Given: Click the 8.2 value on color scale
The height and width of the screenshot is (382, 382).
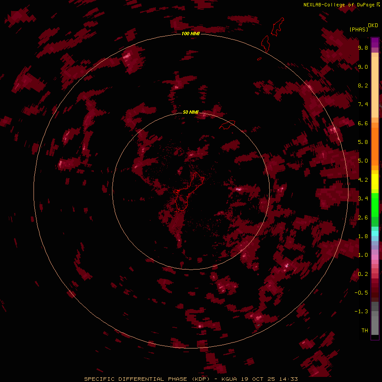Looking at the screenshot, I should [363, 85].
